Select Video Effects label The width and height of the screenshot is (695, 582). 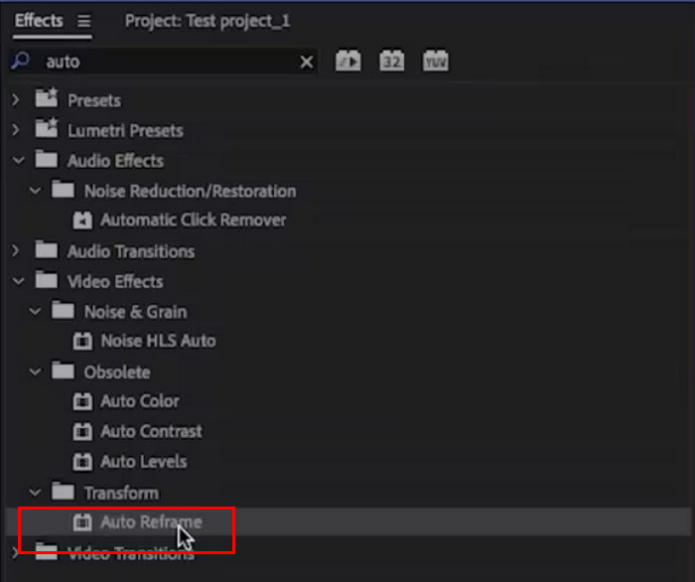(115, 281)
